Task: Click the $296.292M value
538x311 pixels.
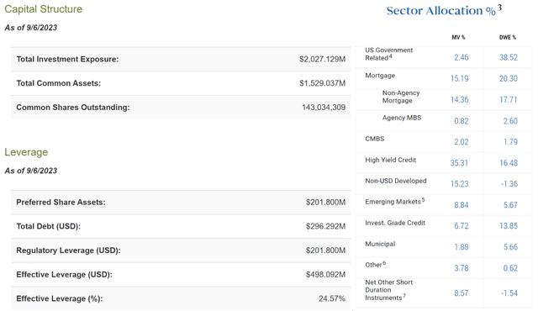Action: (325, 226)
